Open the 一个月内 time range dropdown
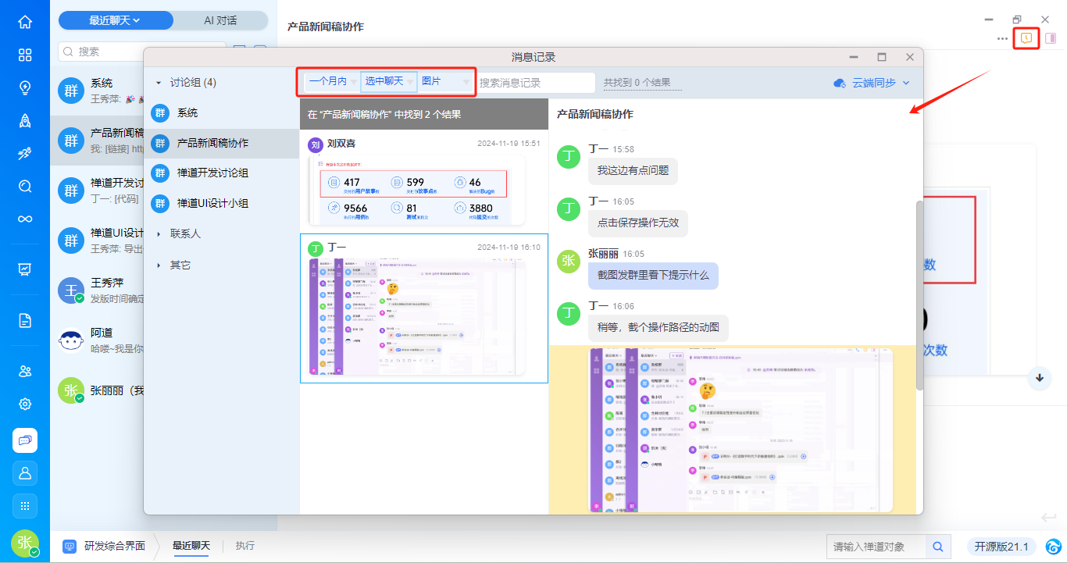This screenshot has width=1067, height=563. coord(332,81)
